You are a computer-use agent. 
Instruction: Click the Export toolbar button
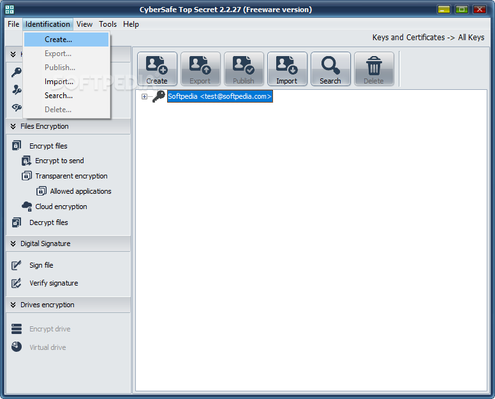pyautogui.click(x=200, y=69)
